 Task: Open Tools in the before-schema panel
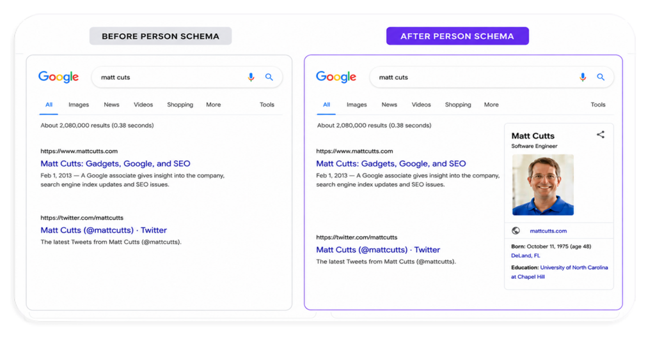(267, 105)
